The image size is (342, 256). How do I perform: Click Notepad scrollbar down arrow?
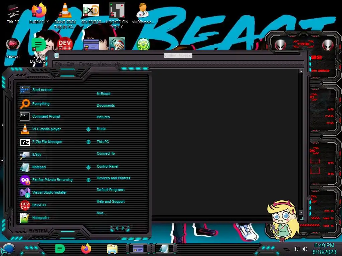(301, 212)
